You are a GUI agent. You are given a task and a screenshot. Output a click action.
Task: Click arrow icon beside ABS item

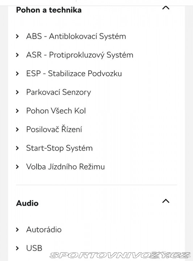pos(17,36)
